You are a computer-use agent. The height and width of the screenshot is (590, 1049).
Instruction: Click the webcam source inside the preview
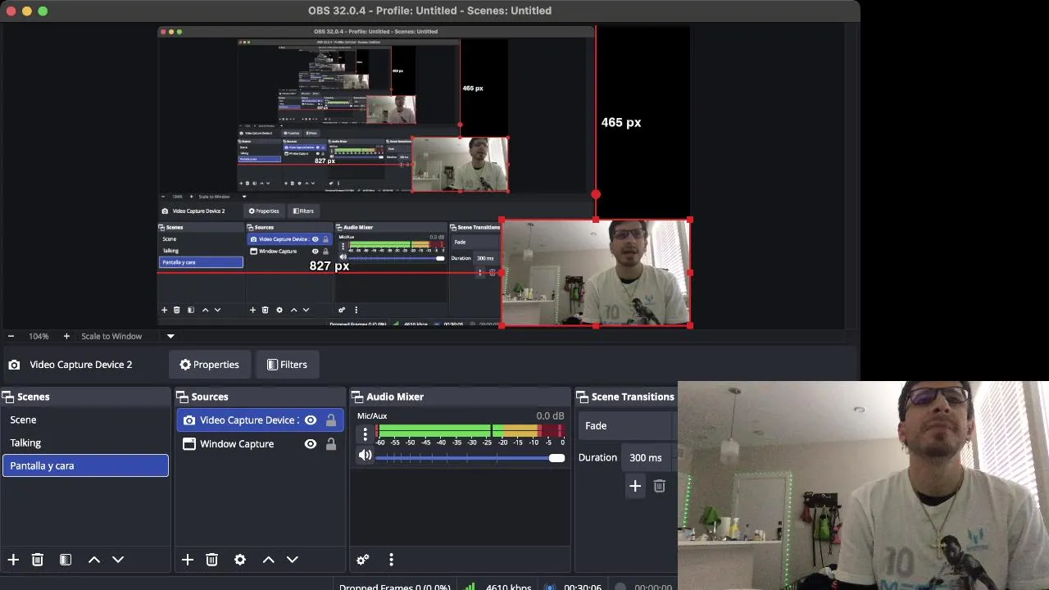(596, 273)
